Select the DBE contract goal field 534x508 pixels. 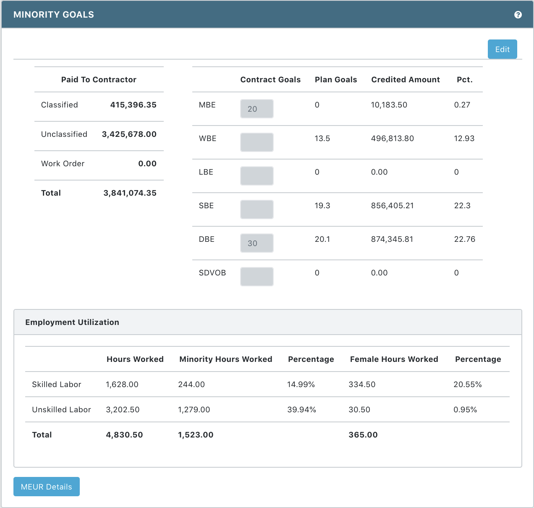257,243
